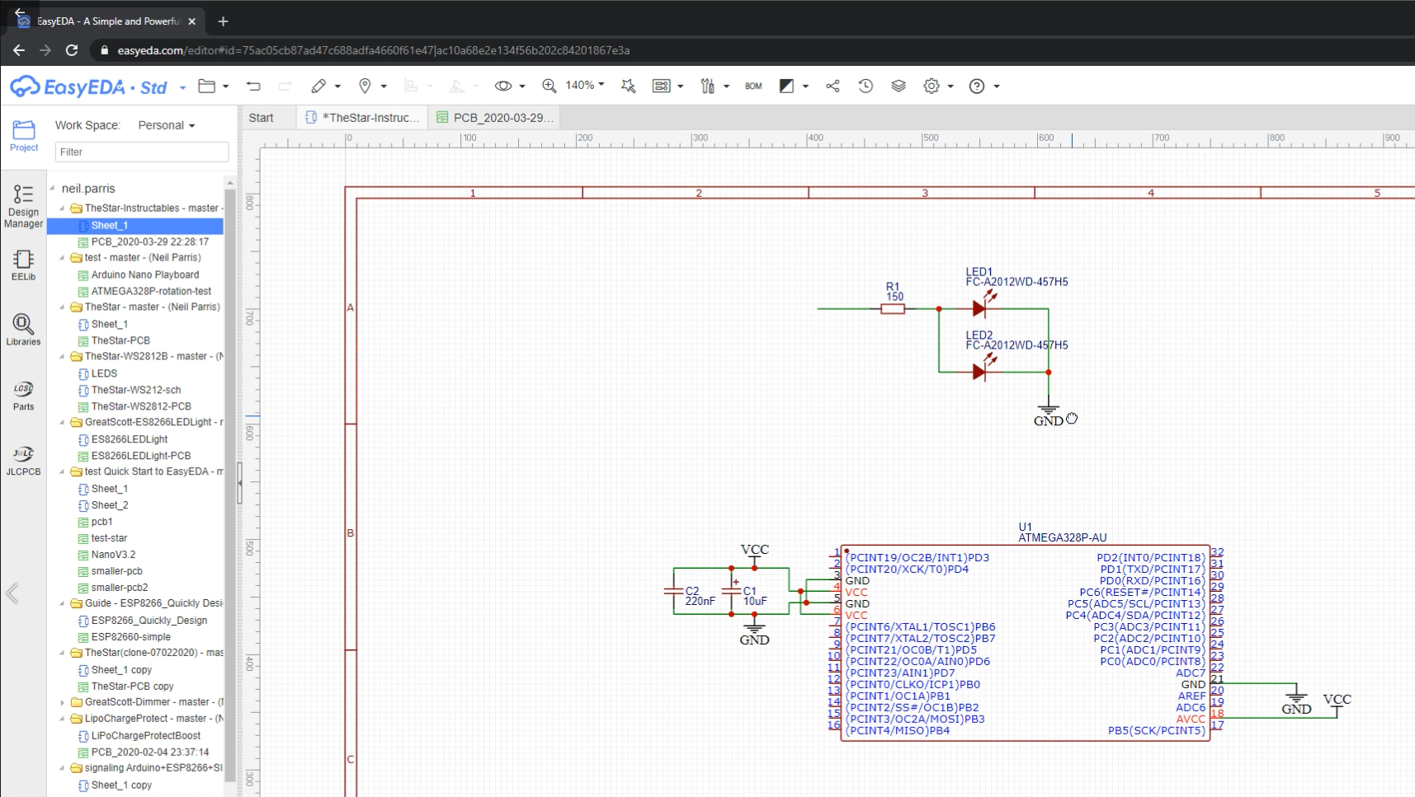Toggle the theme color icon in the toolbar
The image size is (1415, 797).
(787, 86)
